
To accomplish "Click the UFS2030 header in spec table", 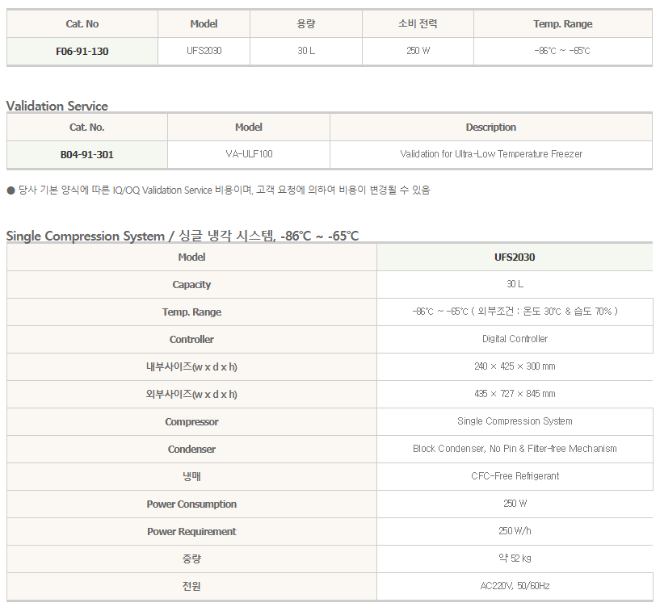I will (x=515, y=257).
